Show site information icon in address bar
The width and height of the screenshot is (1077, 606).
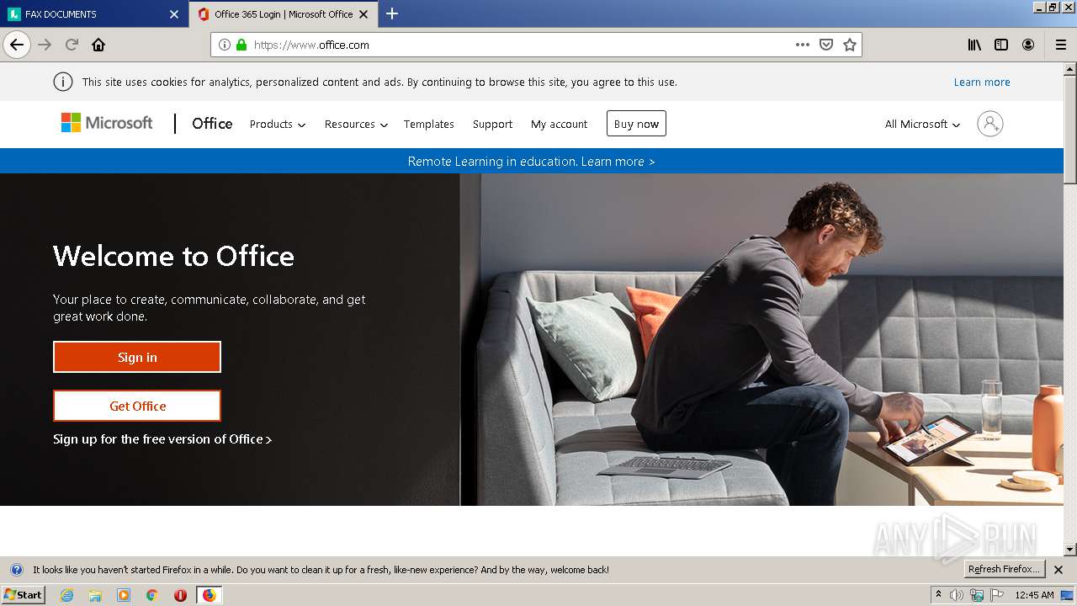point(225,45)
